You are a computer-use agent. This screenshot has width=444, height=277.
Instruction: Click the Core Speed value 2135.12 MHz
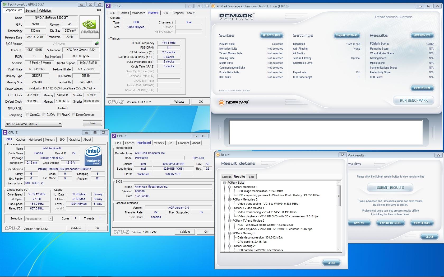(x=37, y=194)
